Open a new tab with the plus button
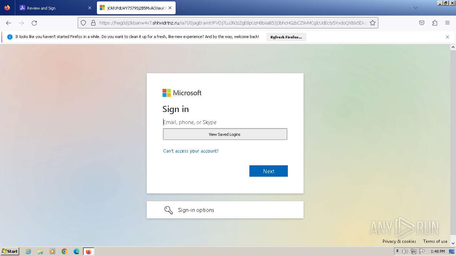456x256 pixels. (x=183, y=8)
